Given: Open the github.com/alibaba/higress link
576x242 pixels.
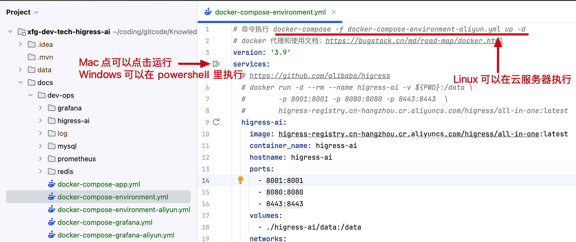Looking at the screenshot, I should tap(320, 76).
